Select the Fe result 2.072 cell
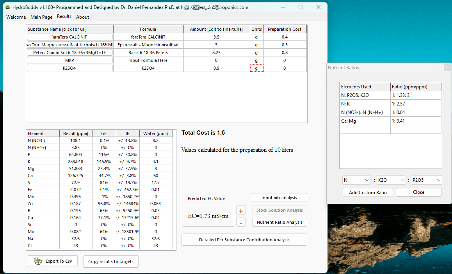Screen dimensions: 452x274 coord(76,190)
